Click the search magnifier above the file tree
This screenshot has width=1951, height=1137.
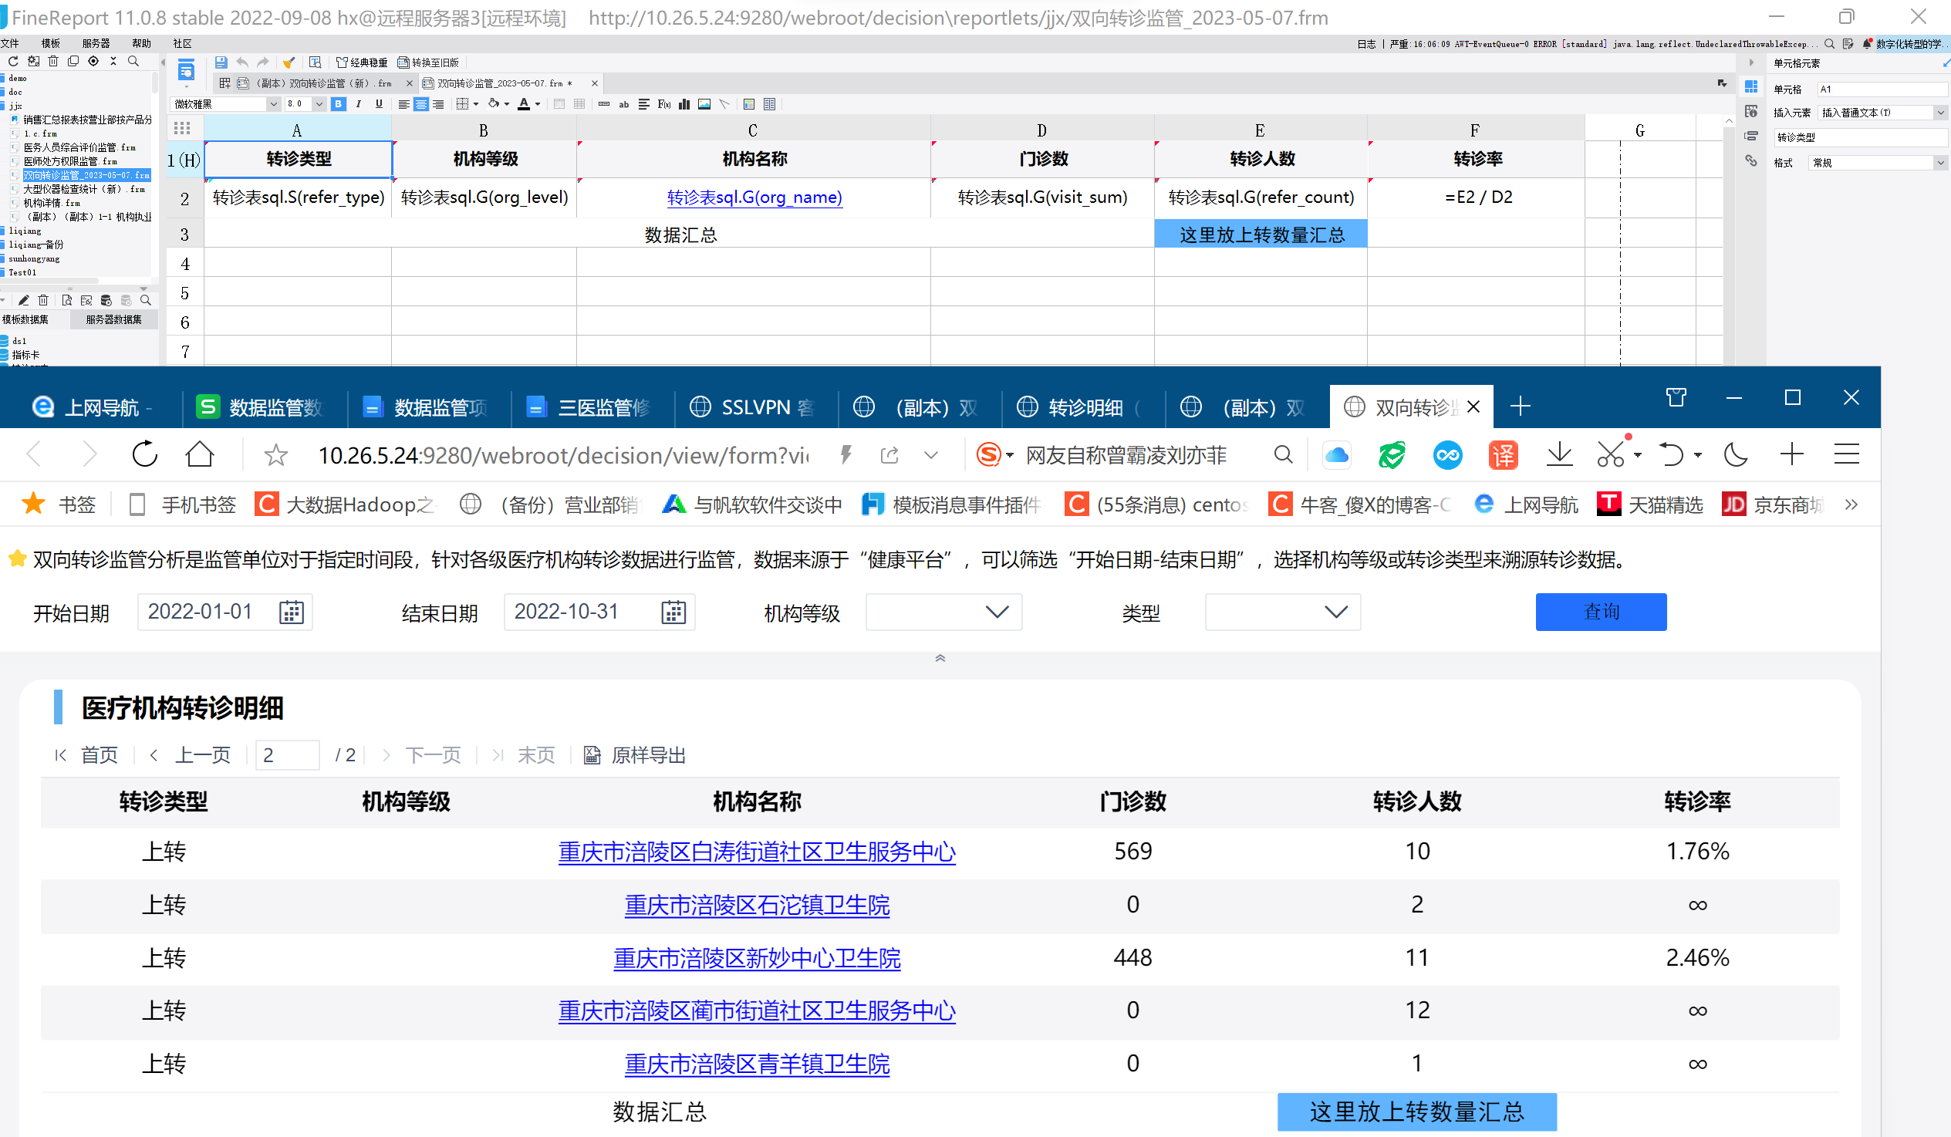pos(133,61)
